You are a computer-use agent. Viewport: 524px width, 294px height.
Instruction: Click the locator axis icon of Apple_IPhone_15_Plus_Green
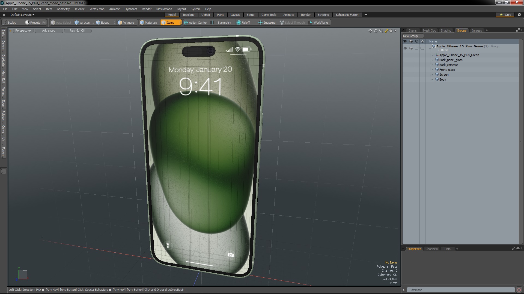[437, 55]
